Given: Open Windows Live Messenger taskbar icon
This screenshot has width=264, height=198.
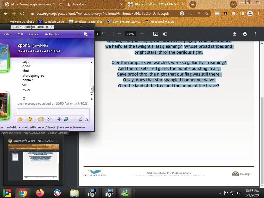Looking at the screenshot, I should pos(125,193).
